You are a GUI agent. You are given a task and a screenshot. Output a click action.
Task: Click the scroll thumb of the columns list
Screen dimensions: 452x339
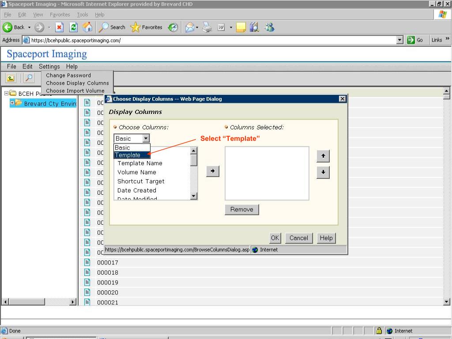[194, 160]
